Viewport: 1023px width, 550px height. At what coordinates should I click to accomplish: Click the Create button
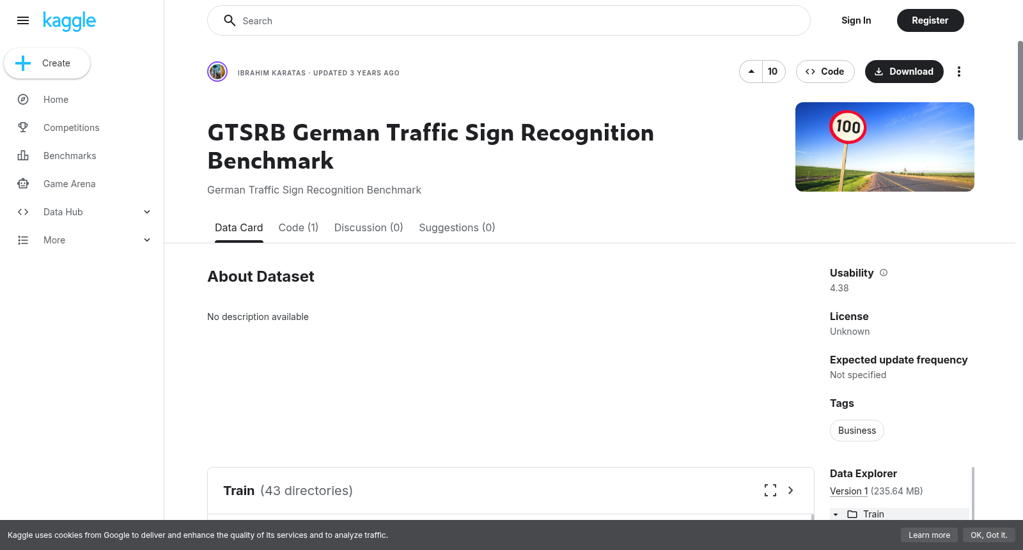tap(47, 63)
